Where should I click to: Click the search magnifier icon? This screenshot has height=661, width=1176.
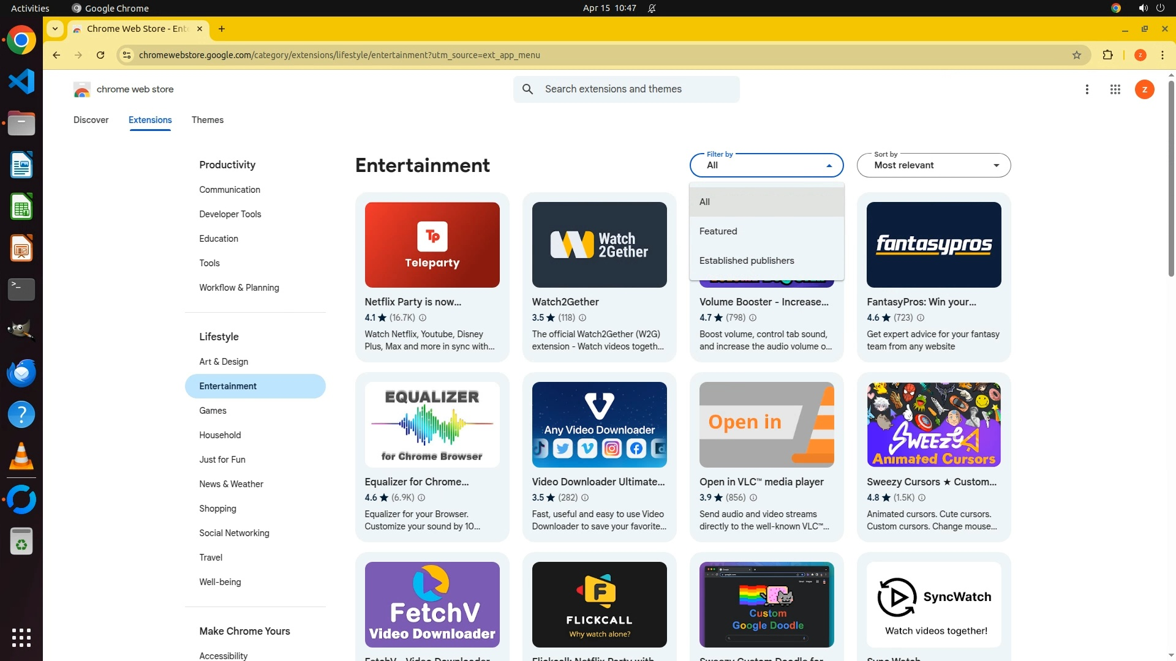(x=527, y=89)
